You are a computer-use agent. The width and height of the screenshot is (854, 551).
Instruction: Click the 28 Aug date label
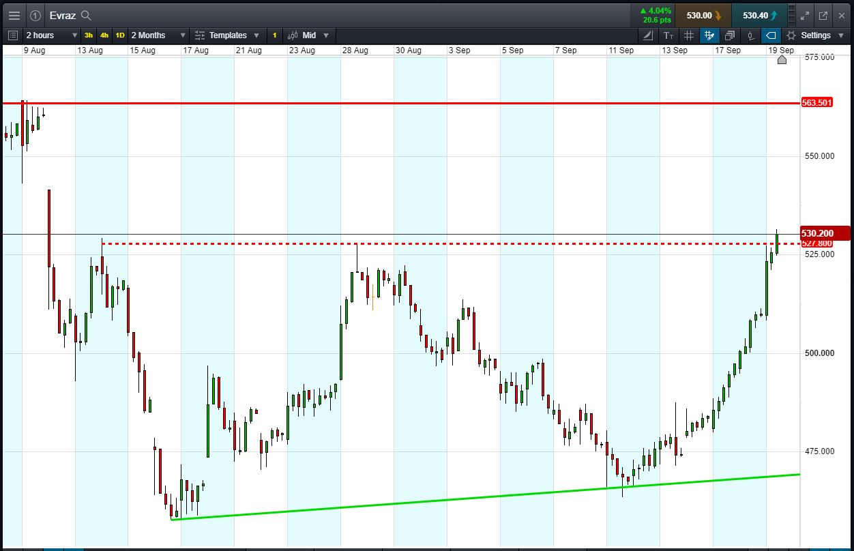355,50
